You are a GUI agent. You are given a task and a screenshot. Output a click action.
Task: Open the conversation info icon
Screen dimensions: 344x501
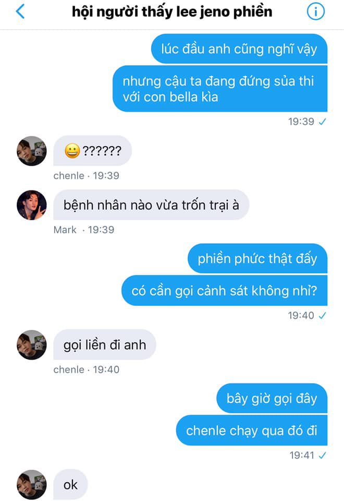tap(316, 12)
